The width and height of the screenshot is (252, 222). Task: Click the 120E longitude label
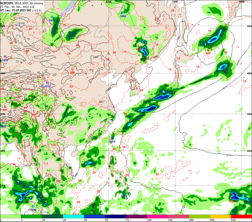pyautogui.click(x=109, y=2)
